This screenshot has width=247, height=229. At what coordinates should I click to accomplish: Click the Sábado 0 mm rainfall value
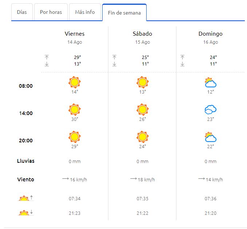coord(142,162)
